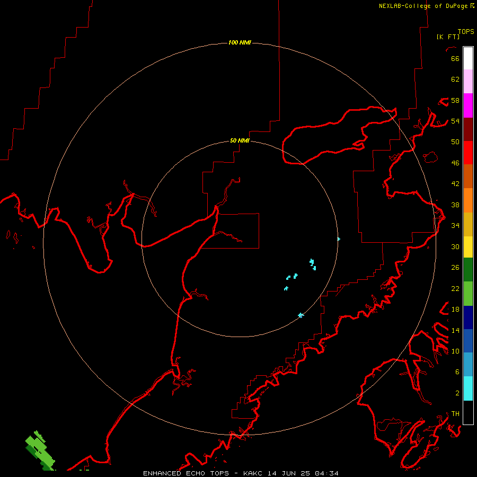Select the magenta color band in legend
This screenshot has width=477, height=477.
pyautogui.click(x=468, y=105)
